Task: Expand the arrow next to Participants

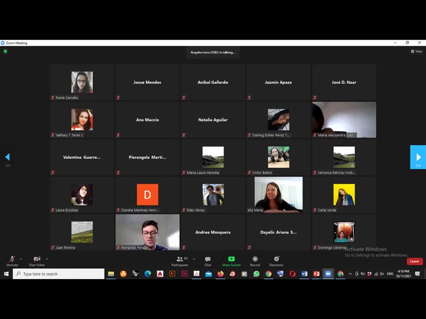Action: tap(194, 259)
